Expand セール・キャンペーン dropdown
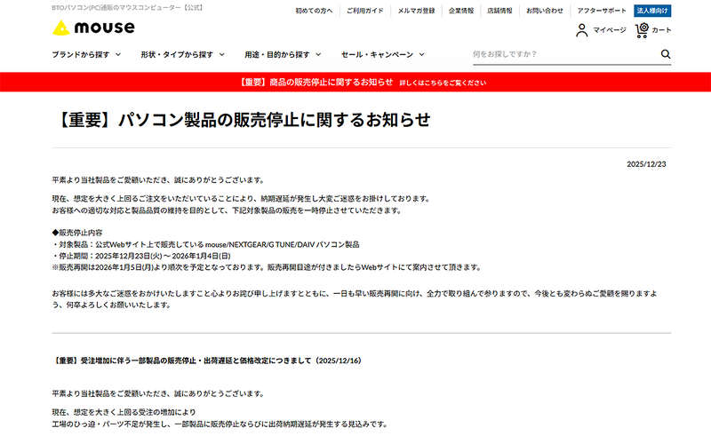The image size is (711, 436). [383, 54]
